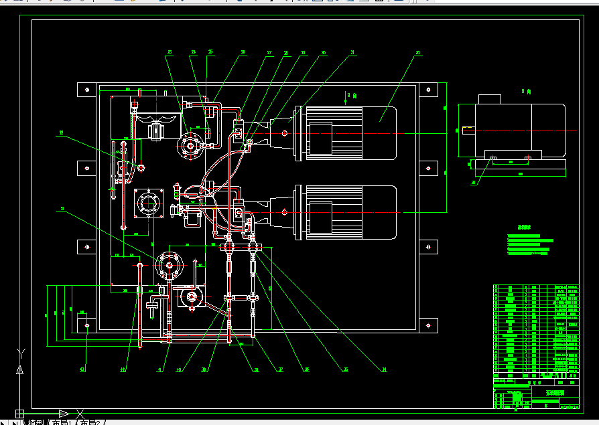
Task: Select the lower electric motor in the drawing
Action: pos(345,213)
